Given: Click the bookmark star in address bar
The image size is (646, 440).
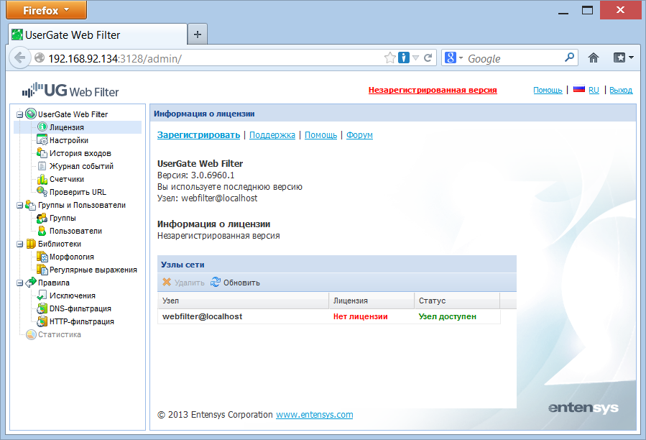Looking at the screenshot, I should click(389, 58).
